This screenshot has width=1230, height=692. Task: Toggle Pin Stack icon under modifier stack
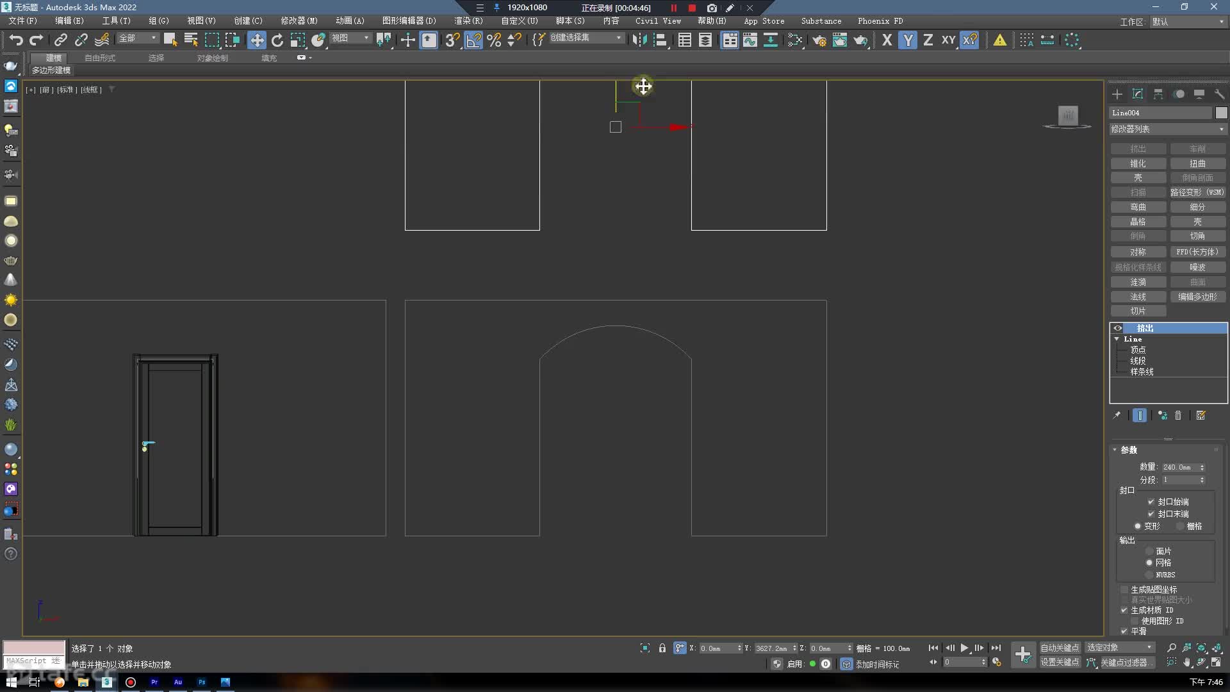tap(1117, 416)
